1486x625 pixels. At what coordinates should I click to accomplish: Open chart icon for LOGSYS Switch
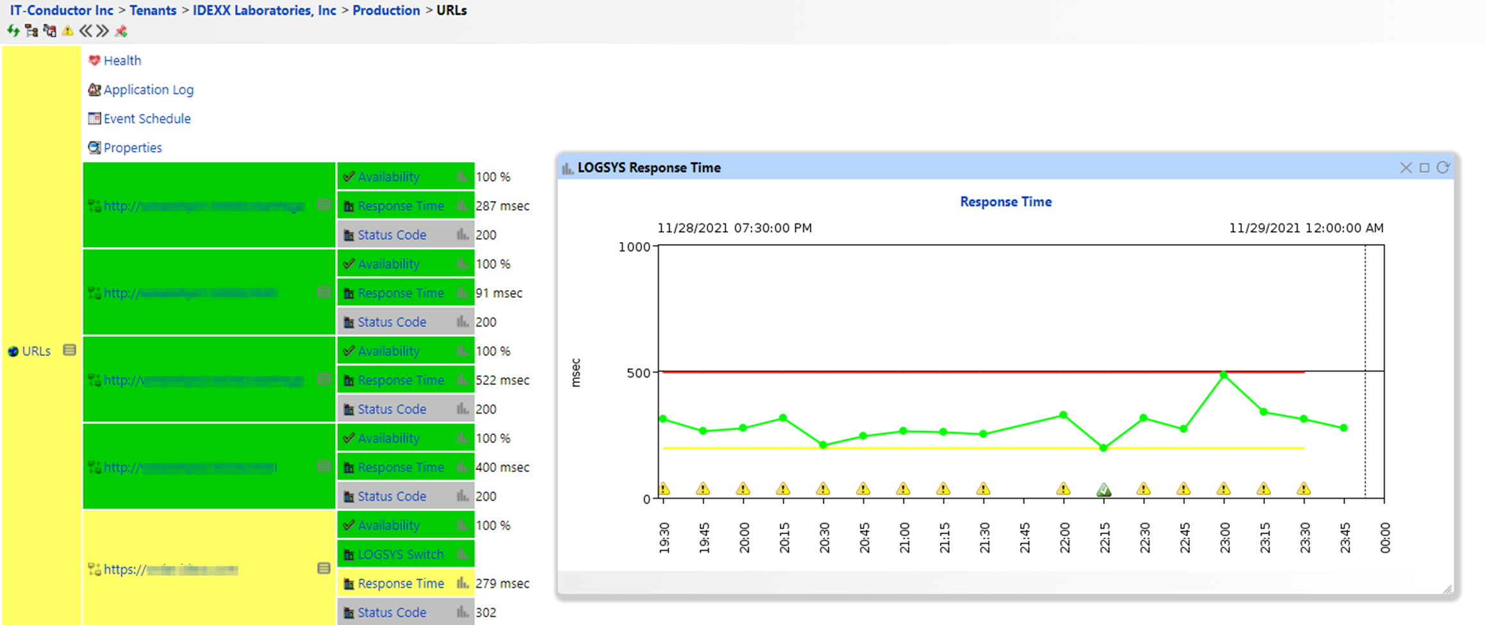coord(462,554)
